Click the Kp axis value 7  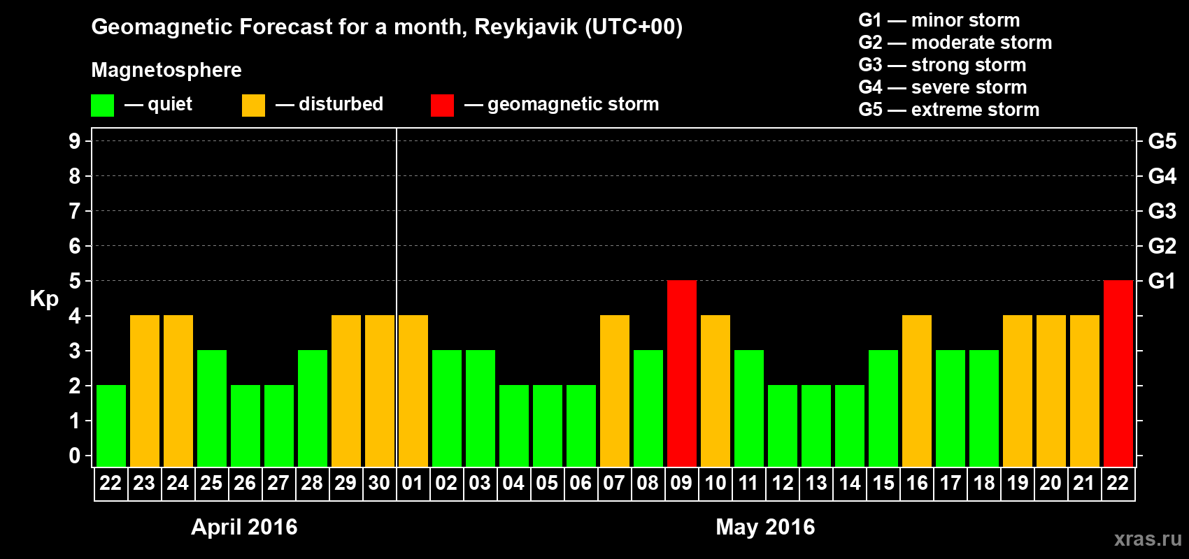pyautogui.click(x=75, y=211)
